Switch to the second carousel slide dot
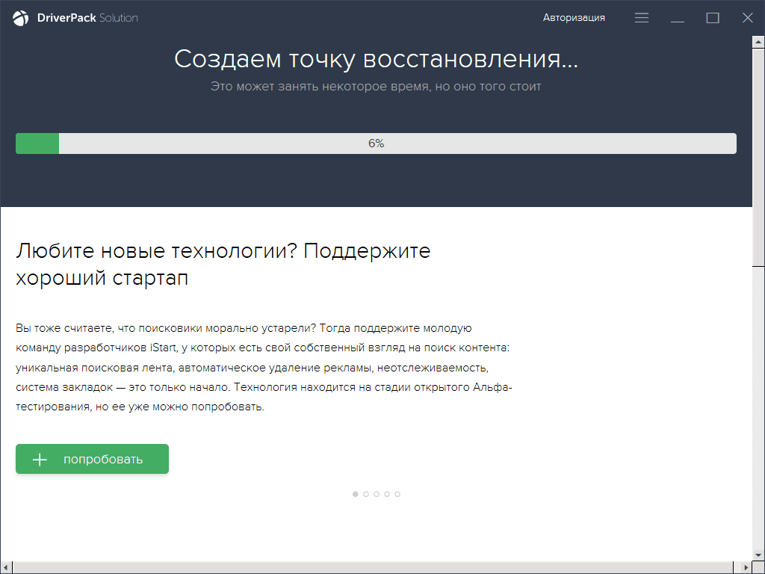This screenshot has width=765, height=574. point(366,494)
